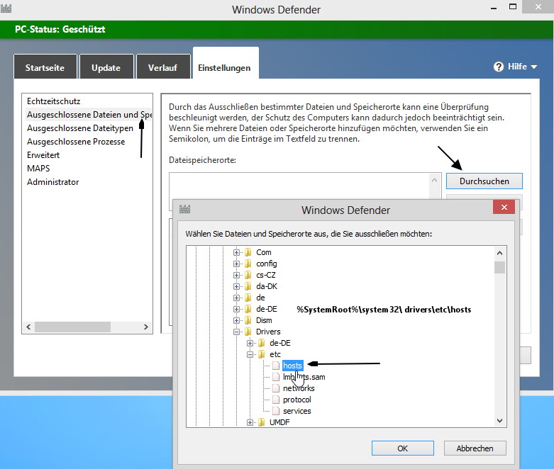The height and width of the screenshot is (469, 554).
Task: Click the settings list scroll-right arrow
Action: [x=146, y=327]
